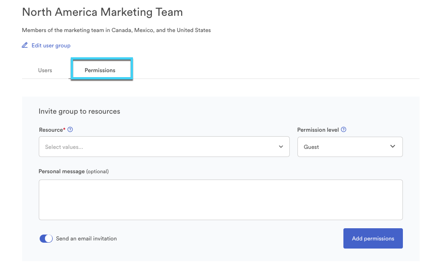Click the "Invite group to resources" heading
This screenshot has height=272, width=443.
point(79,111)
